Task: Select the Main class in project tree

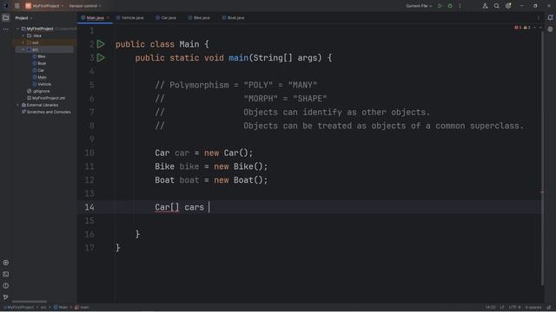Action: (39, 77)
